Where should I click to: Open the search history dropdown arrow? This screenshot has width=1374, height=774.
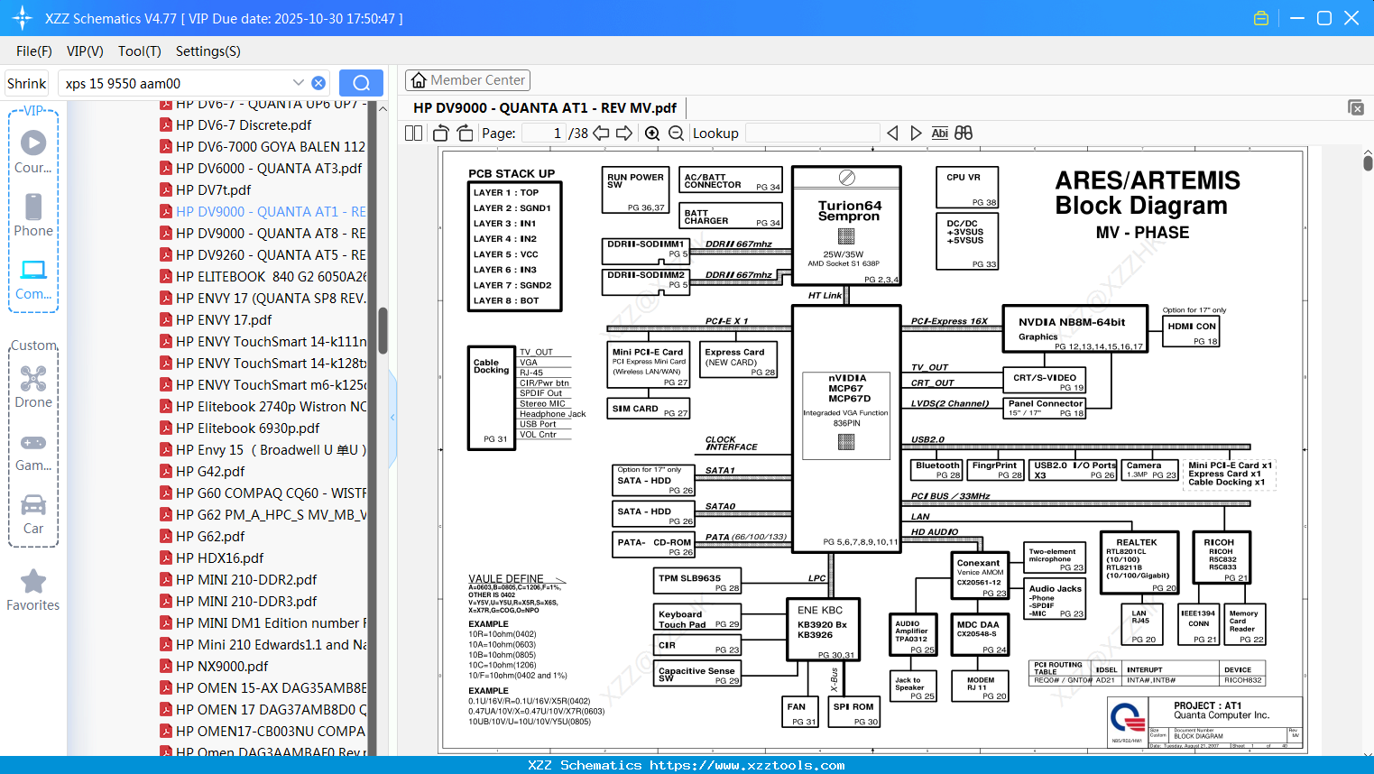pos(298,82)
